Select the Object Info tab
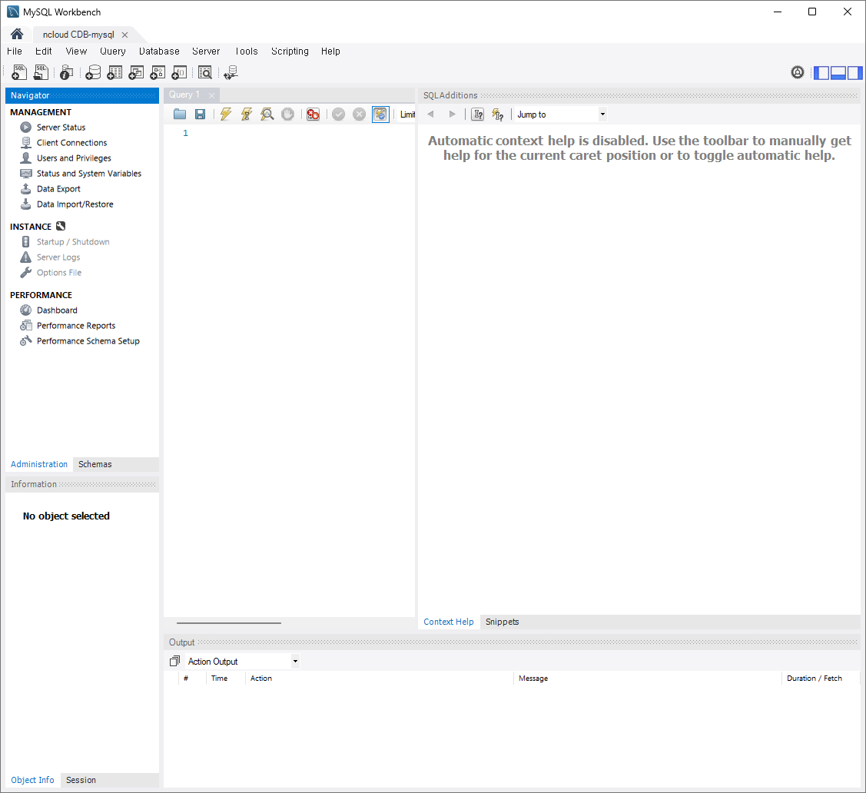The image size is (866, 793). [32, 780]
